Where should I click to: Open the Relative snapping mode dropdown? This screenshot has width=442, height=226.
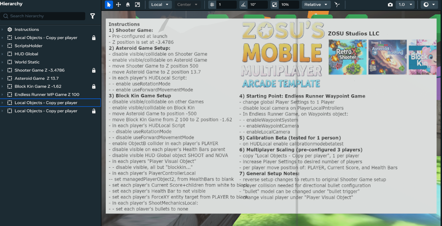[316, 5]
